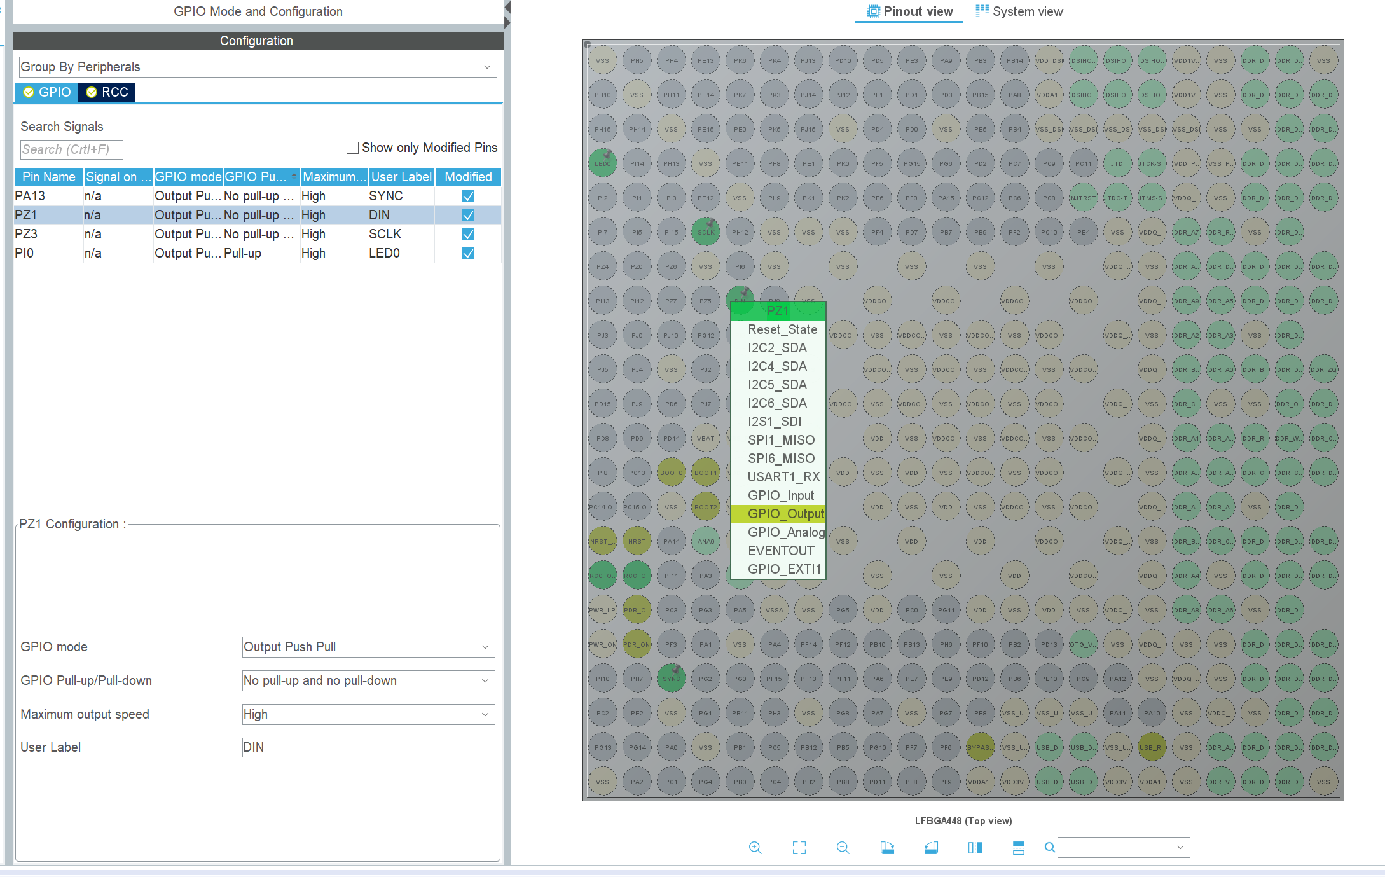
Task: Click the green LED0 pin on the chip
Action: click(602, 163)
